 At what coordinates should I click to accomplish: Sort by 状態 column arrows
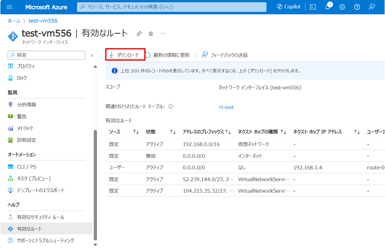173,132
